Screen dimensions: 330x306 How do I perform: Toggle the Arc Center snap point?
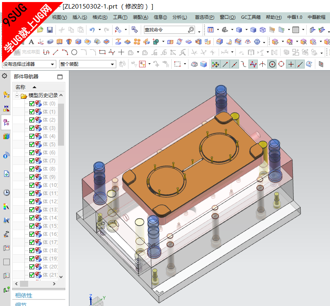272,64
